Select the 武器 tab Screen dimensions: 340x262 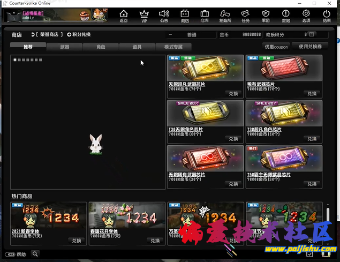(64, 47)
